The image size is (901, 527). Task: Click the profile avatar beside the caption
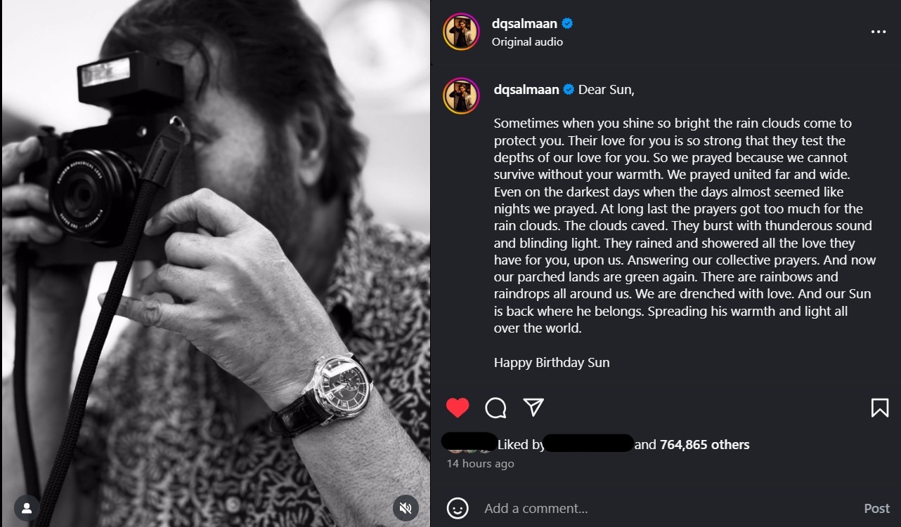[x=461, y=96]
